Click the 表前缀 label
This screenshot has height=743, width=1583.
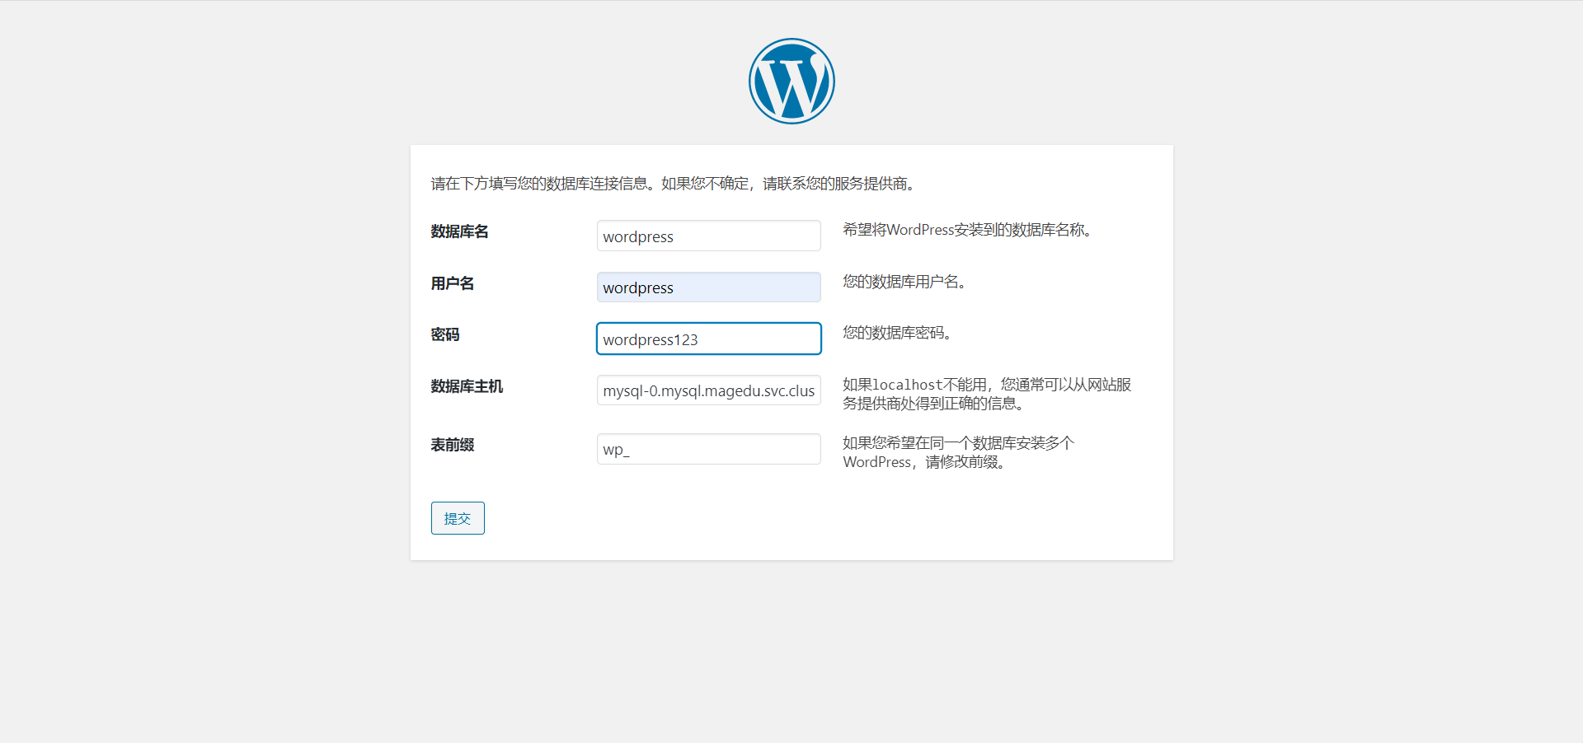453,445
